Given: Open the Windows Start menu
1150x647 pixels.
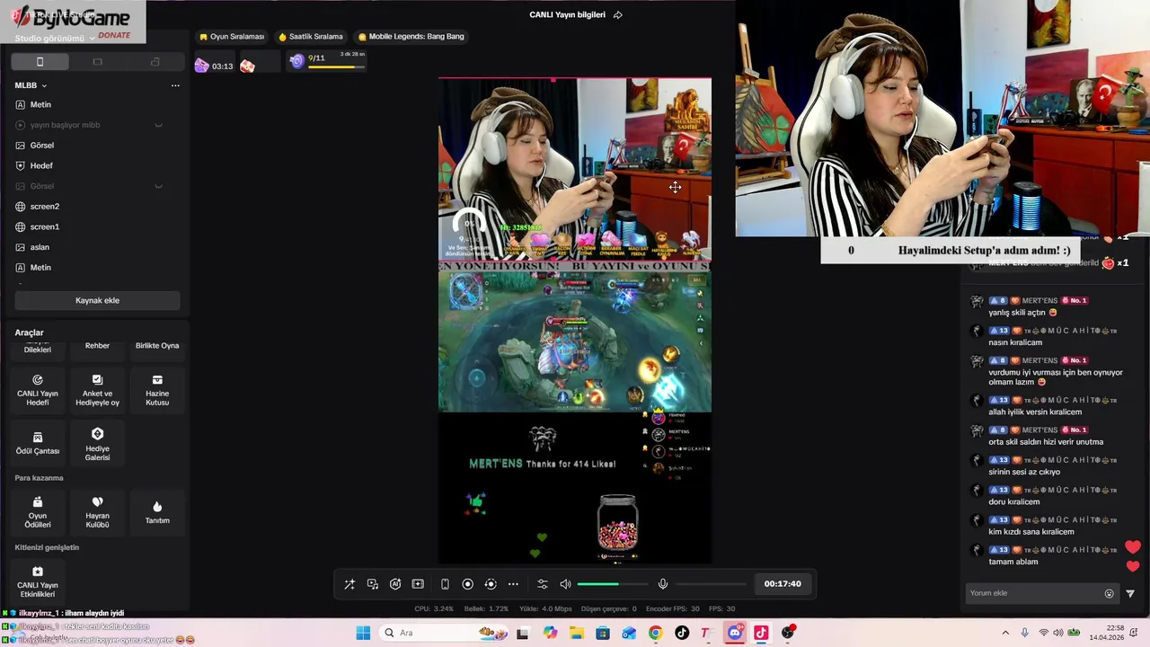Looking at the screenshot, I should [363, 633].
